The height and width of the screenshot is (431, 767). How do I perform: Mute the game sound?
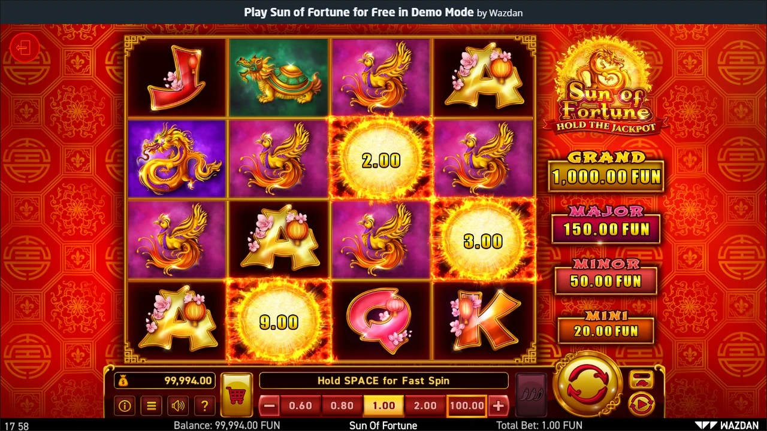tap(178, 406)
